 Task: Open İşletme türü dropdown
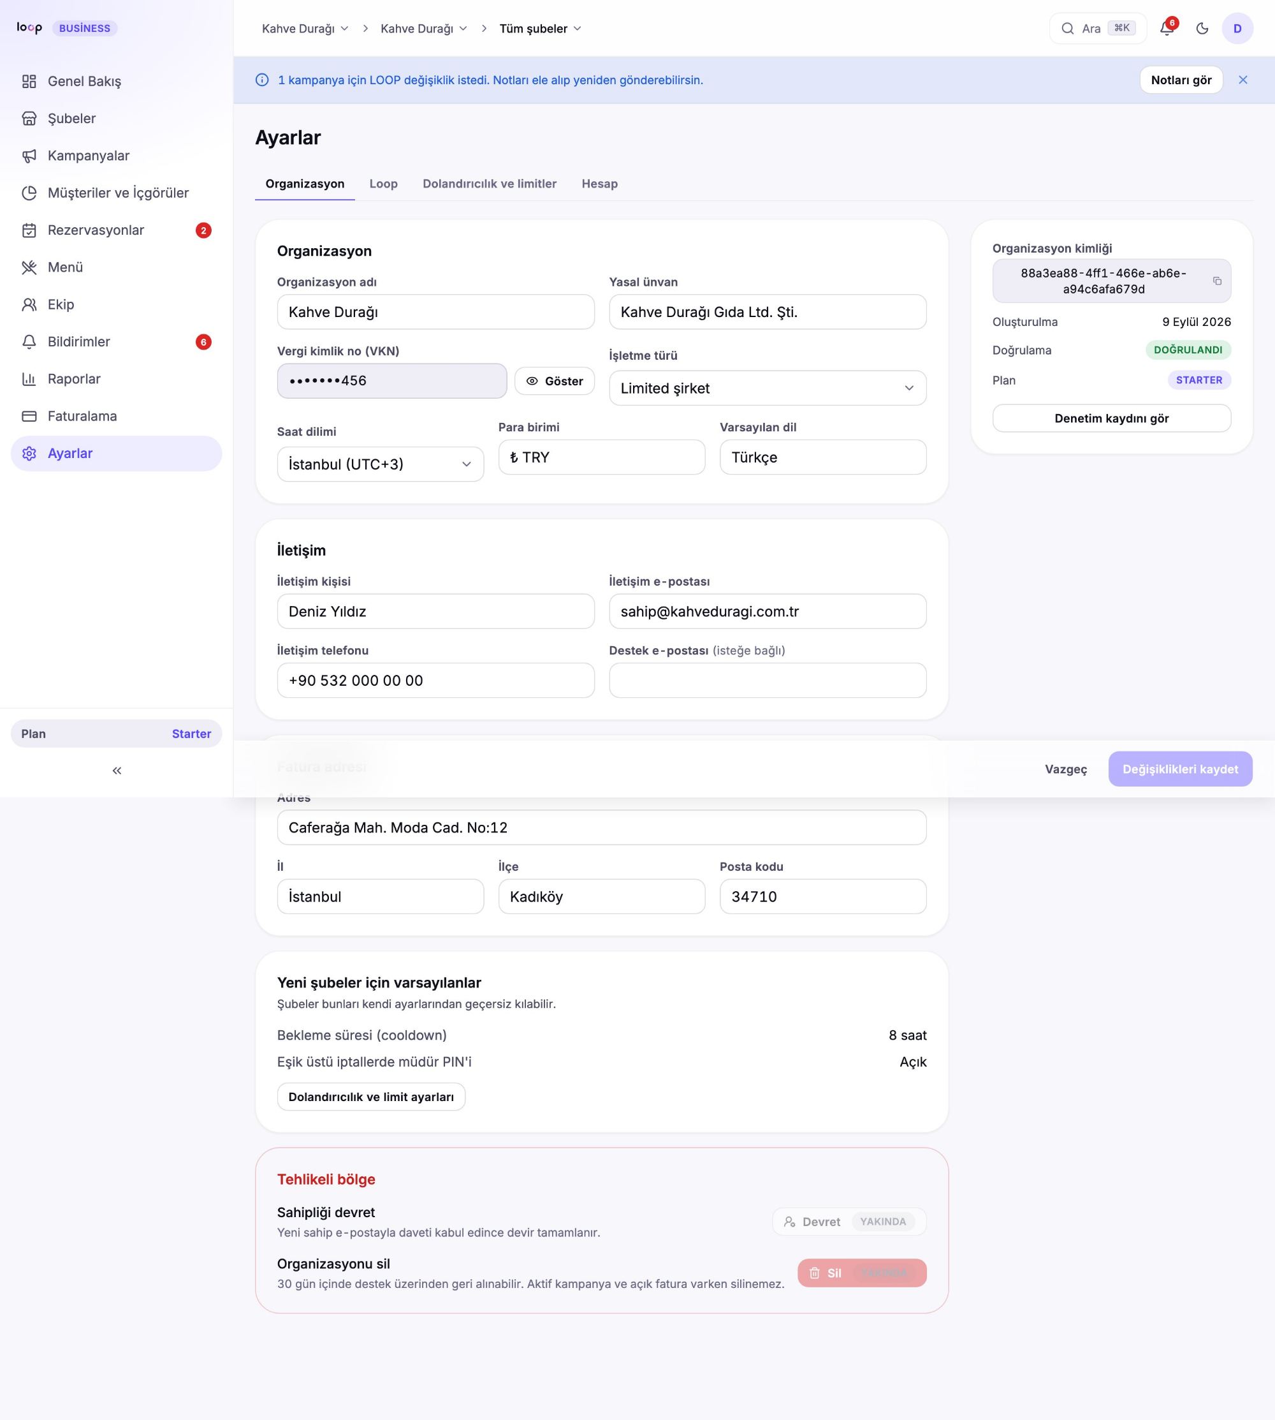[768, 388]
